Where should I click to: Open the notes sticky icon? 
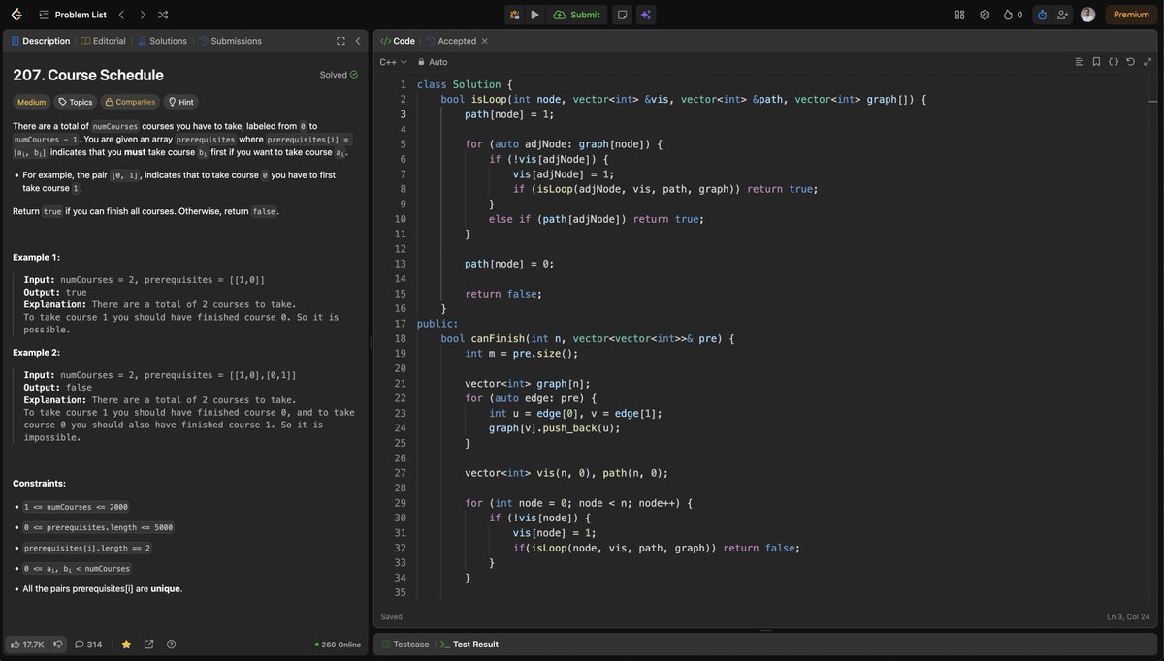(622, 15)
